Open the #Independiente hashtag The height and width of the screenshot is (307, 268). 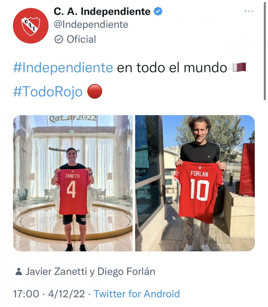(x=63, y=67)
